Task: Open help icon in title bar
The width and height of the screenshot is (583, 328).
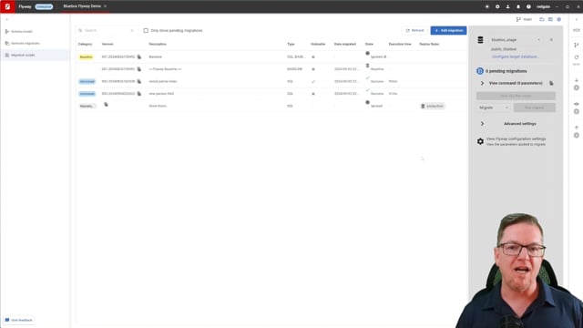Action: 528,6
